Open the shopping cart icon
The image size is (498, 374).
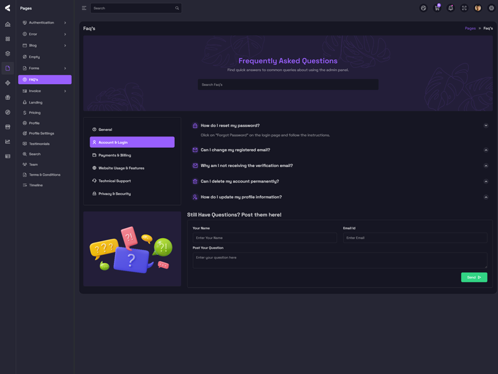[437, 8]
